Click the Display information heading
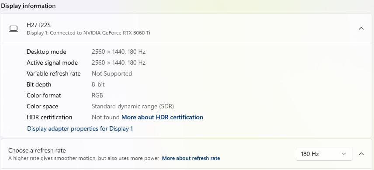Image resolution: width=374 pixels, height=170 pixels. (x=28, y=6)
